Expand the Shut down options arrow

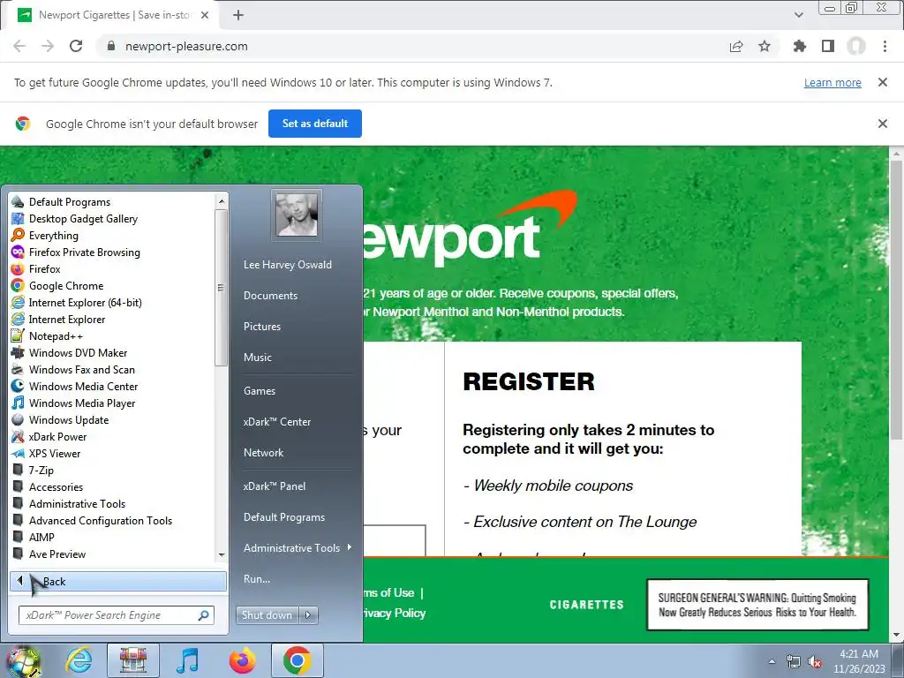(x=308, y=615)
